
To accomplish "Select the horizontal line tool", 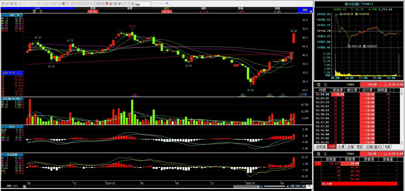I will [x=90, y=4].
